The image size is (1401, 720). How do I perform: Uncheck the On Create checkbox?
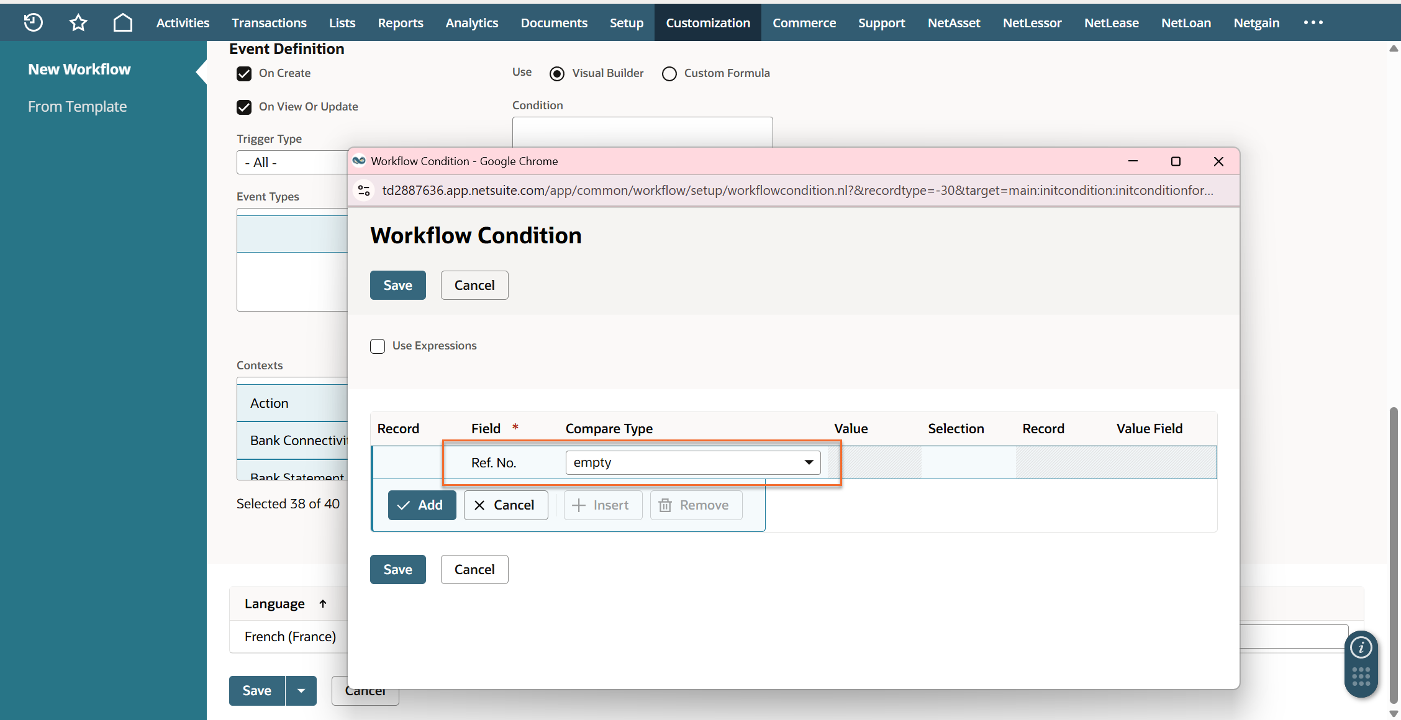pyautogui.click(x=244, y=74)
